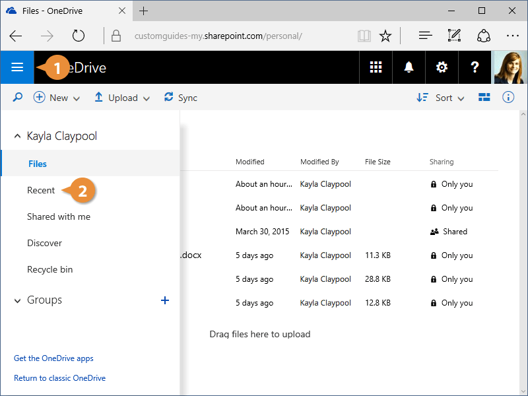Screen dimensions: 528x396
Task: Click the help question mark icon
Action: tap(475, 67)
